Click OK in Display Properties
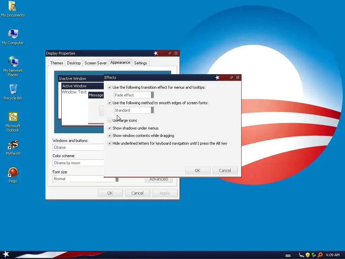This screenshot has width=345, height=259. coord(110,193)
